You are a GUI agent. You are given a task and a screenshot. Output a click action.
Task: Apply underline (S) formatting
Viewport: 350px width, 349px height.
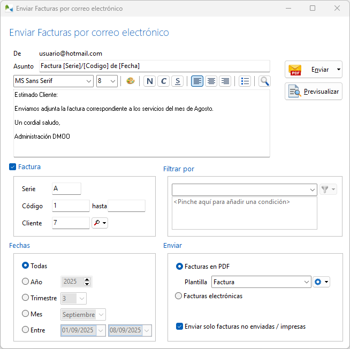coord(178,81)
